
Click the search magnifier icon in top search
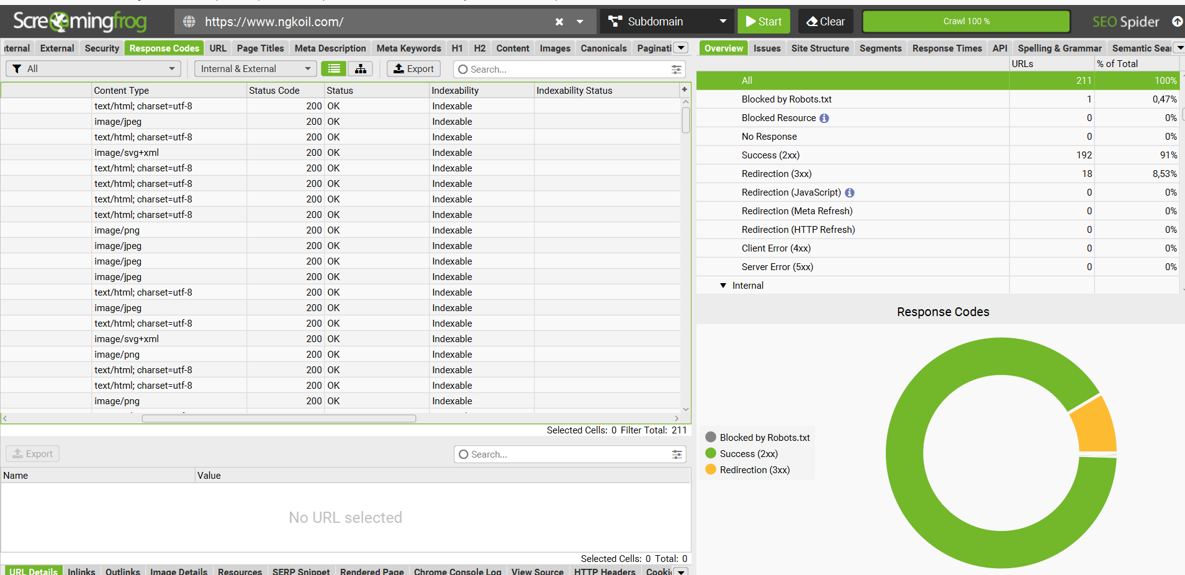pos(463,70)
